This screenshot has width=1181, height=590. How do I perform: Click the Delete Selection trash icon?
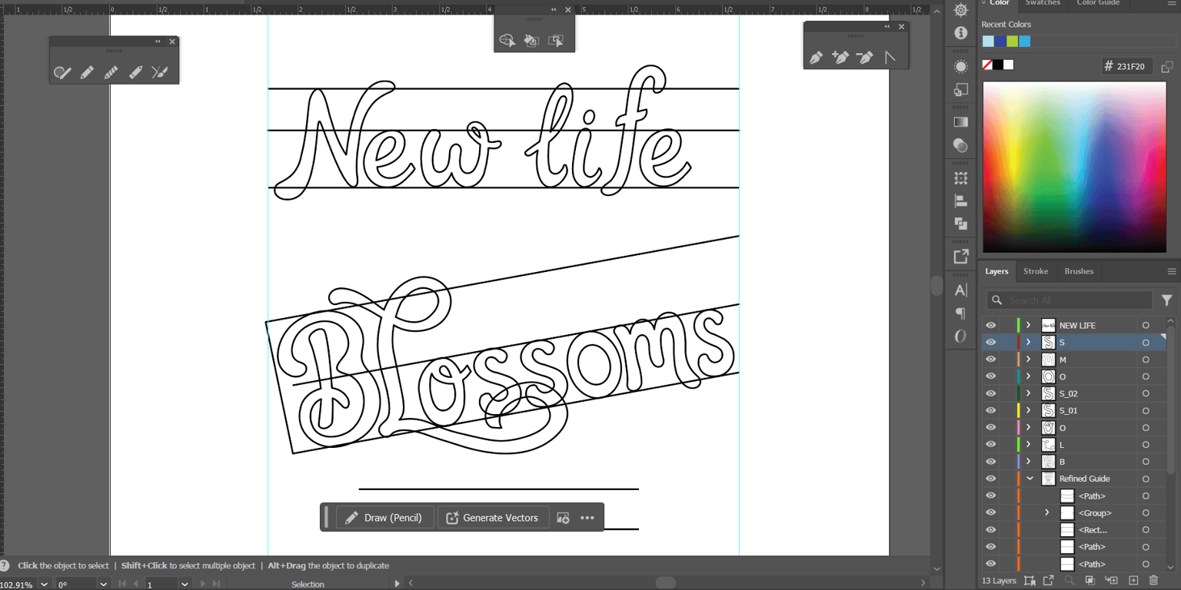coord(1153,581)
